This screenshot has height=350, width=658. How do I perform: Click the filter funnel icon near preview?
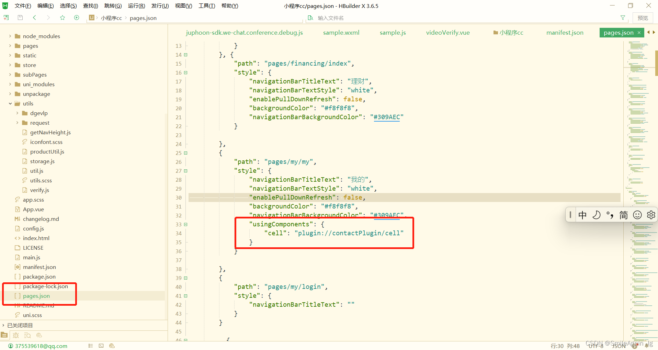[x=623, y=18]
